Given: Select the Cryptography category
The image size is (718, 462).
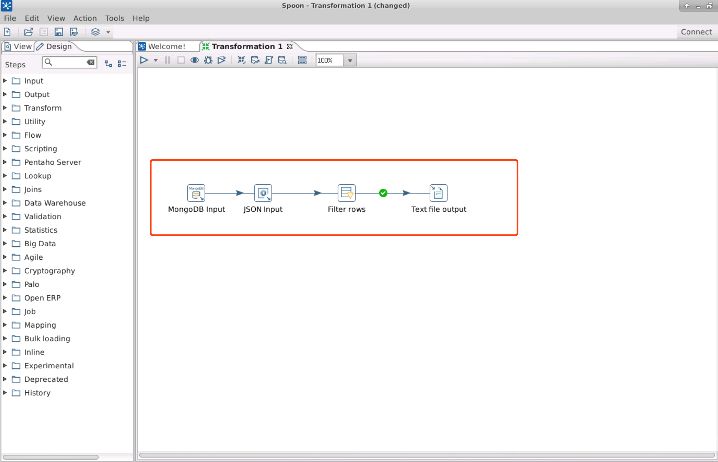Looking at the screenshot, I should [x=50, y=271].
